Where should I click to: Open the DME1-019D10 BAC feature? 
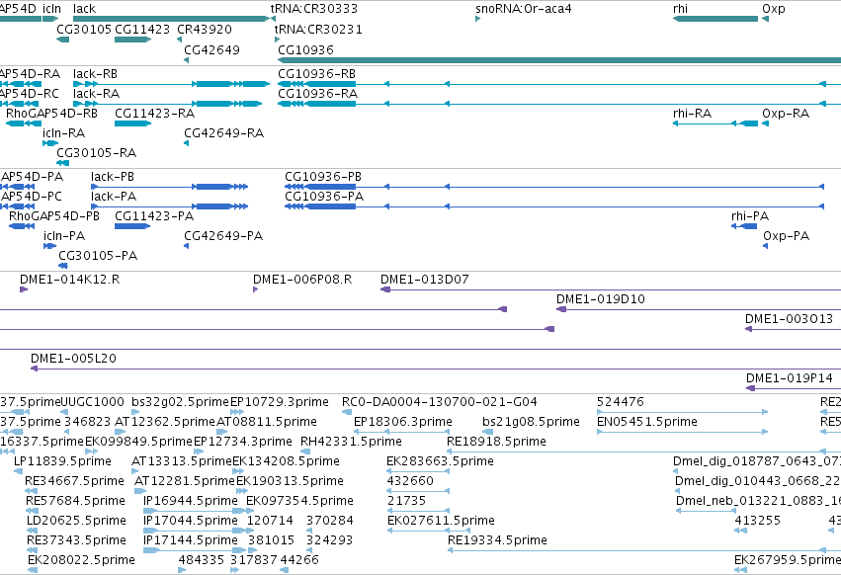(699, 309)
